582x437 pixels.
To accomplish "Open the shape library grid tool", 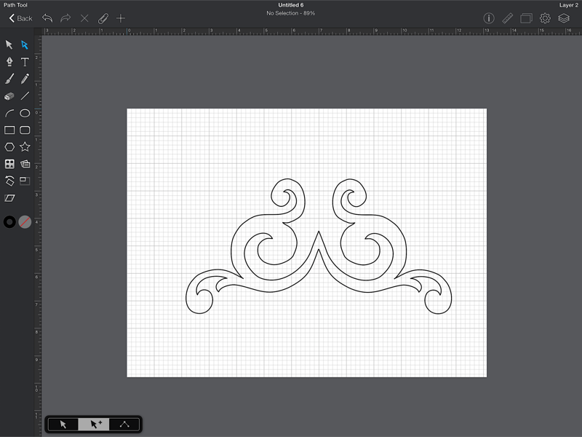I will [9, 164].
